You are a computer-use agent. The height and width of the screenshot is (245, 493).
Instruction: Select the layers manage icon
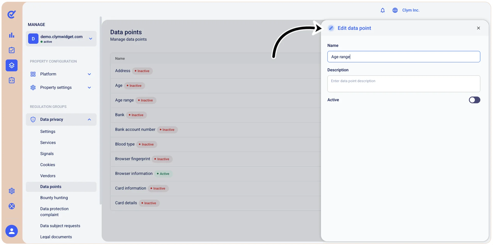[12, 65]
